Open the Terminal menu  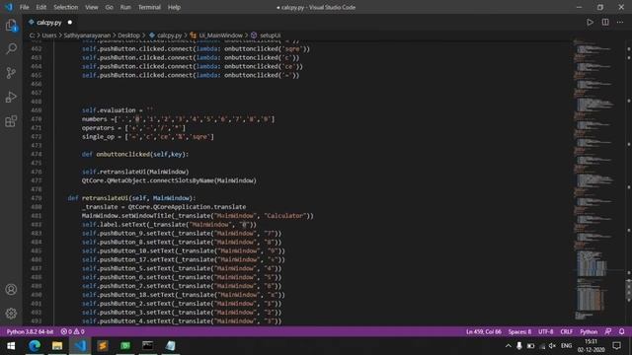[149, 7]
